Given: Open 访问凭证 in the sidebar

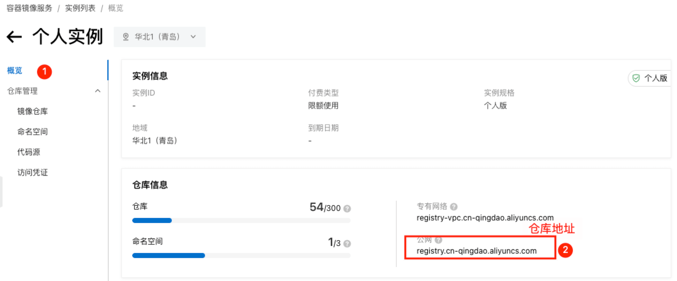Looking at the screenshot, I should 33,172.
